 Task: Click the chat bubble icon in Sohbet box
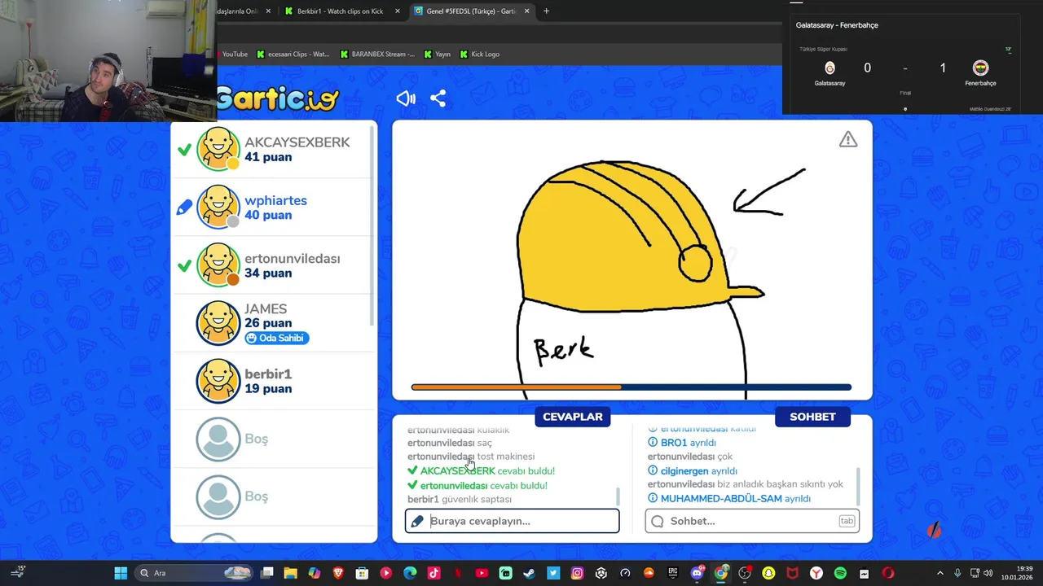coord(658,521)
